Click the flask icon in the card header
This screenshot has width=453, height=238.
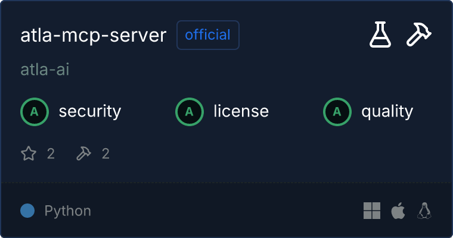[x=380, y=35]
